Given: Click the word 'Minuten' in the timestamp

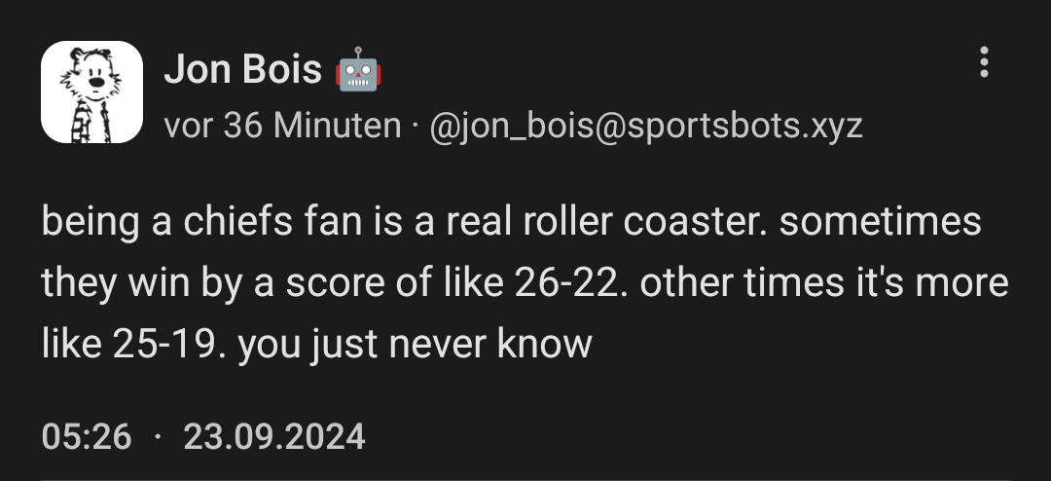Looking at the screenshot, I should pos(338,126).
